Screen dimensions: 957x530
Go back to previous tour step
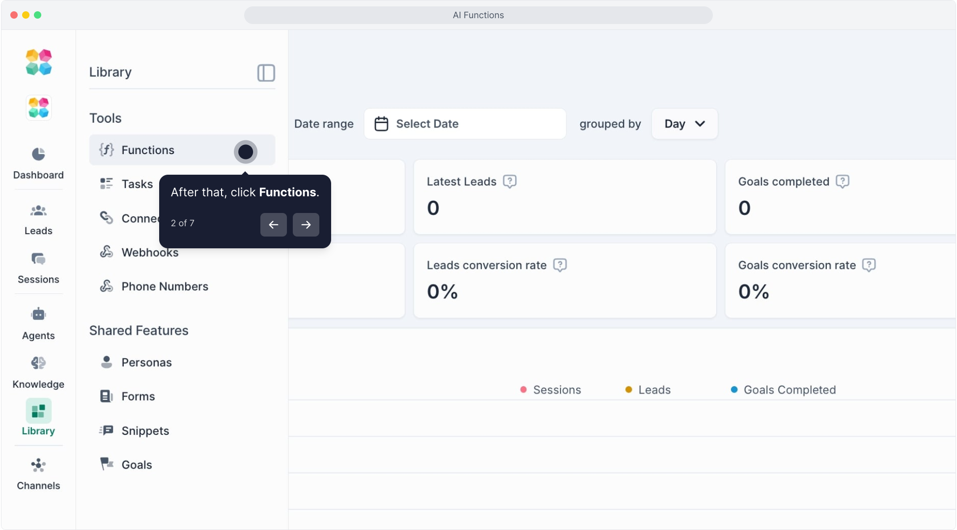click(273, 225)
